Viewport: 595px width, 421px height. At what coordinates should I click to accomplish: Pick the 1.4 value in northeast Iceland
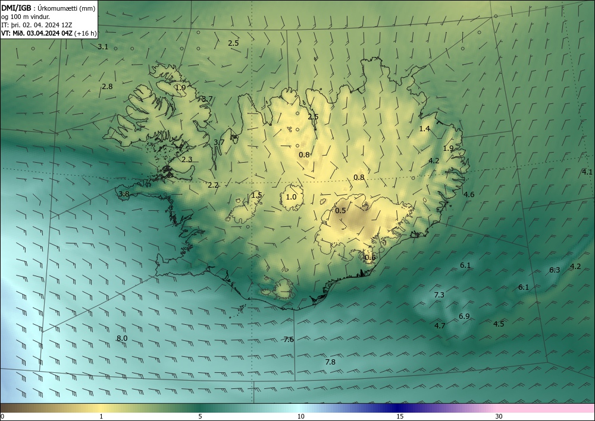pos(424,129)
